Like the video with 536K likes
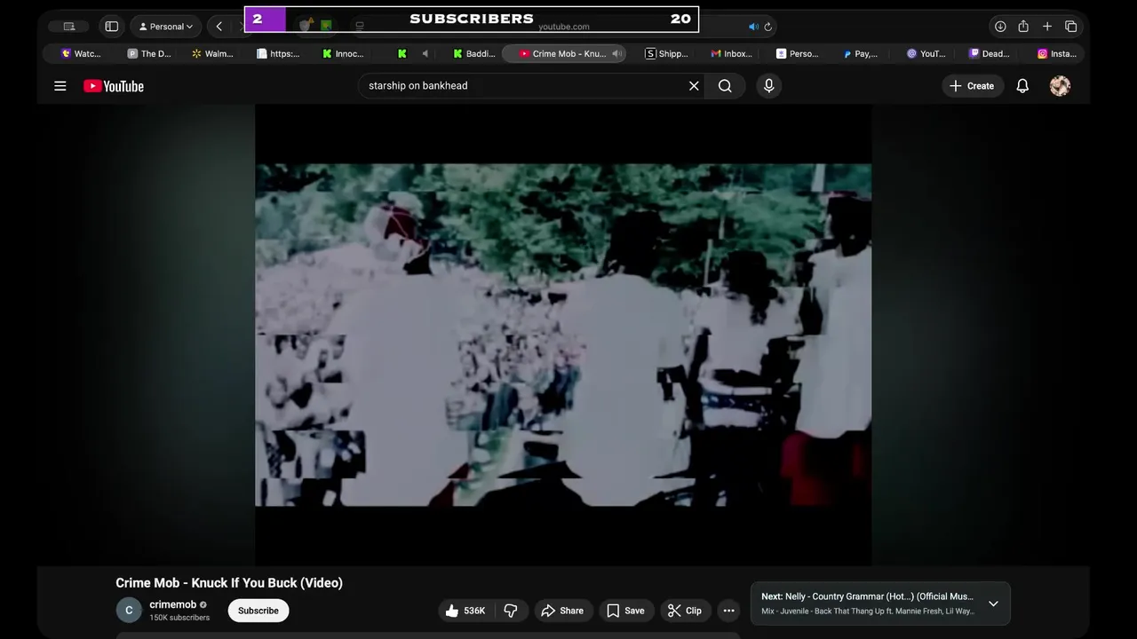The image size is (1137, 639). click(x=465, y=611)
